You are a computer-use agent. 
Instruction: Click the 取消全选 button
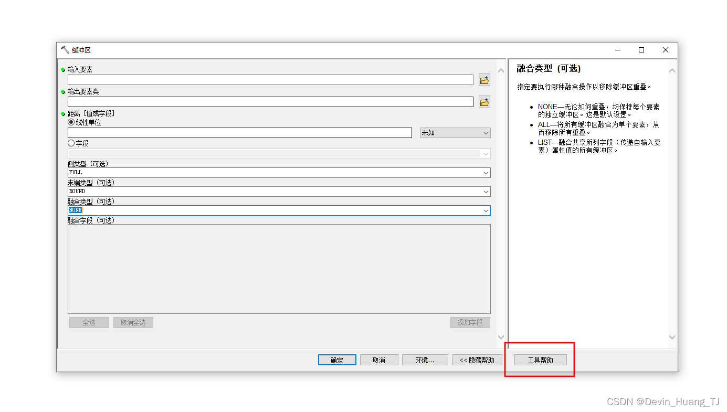pyautogui.click(x=133, y=322)
